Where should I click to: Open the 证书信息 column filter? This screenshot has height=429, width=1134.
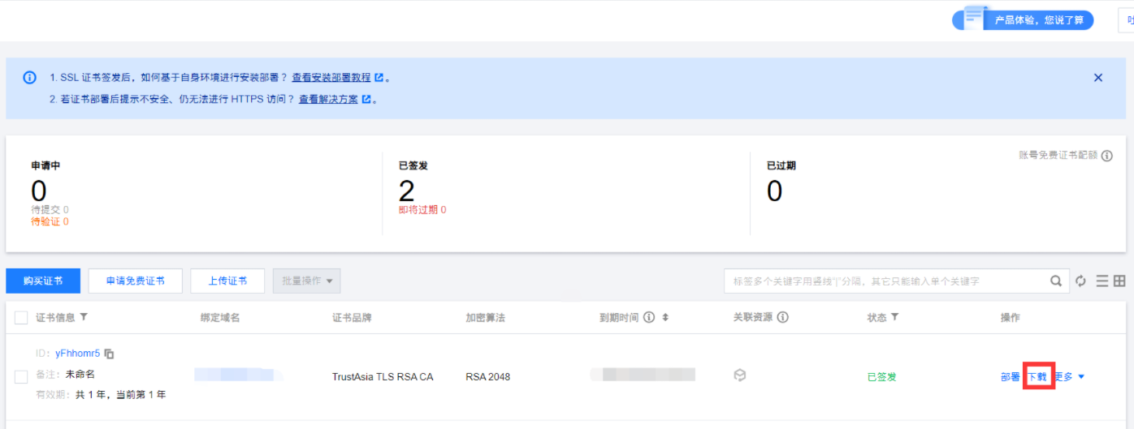84,318
